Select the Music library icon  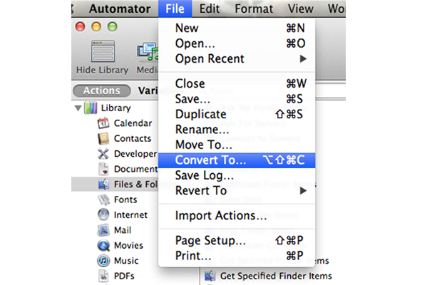click(x=103, y=261)
